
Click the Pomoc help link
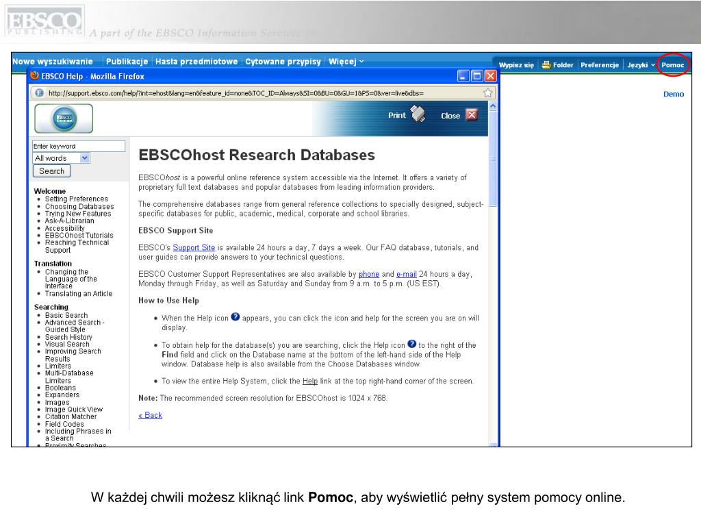pos(672,65)
